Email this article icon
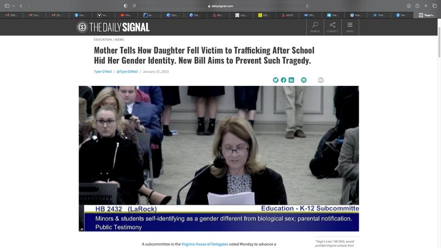 (x=304, y=80)
